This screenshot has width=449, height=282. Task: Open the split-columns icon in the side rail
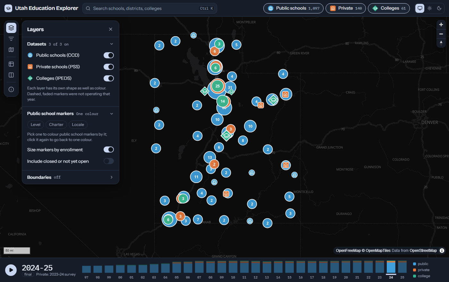(x=11, y=75)
